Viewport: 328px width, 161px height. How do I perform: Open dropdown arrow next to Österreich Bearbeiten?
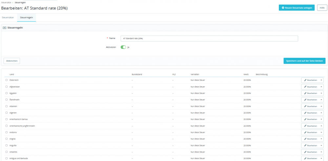321,80
